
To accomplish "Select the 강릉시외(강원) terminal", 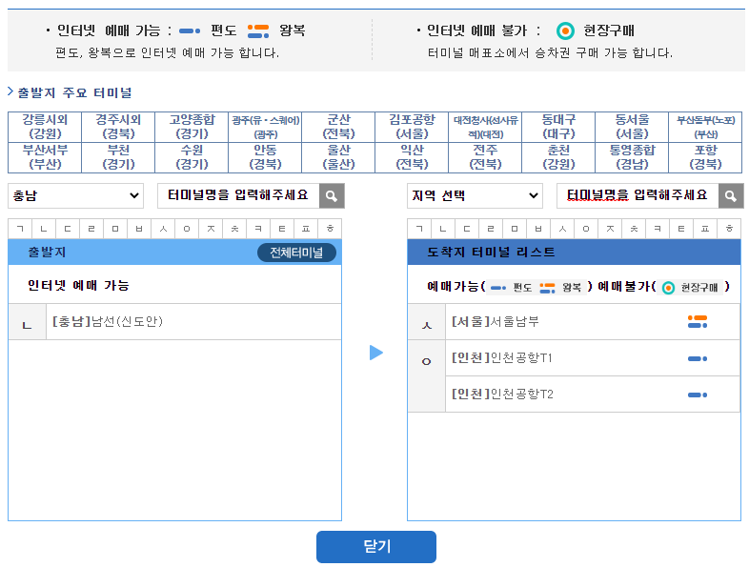I will tap(45, 127).
